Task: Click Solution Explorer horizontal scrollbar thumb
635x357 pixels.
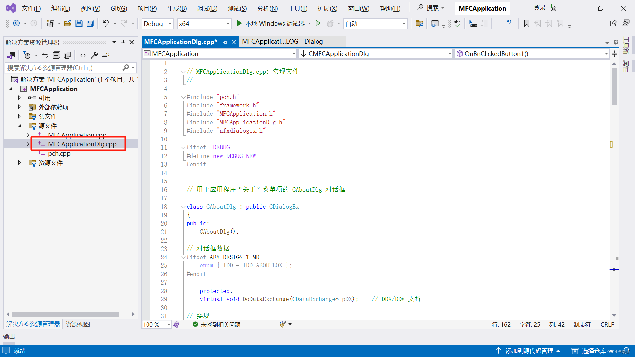Action: [x=65, y=314]
